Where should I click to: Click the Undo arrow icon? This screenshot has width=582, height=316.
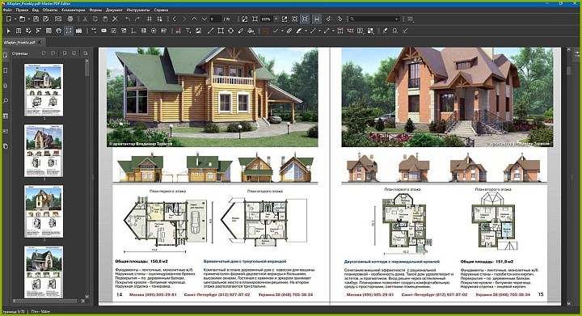(x=128, y=19)
